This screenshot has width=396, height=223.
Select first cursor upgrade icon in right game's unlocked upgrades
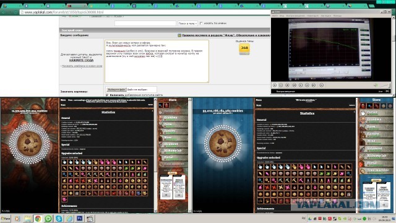pos(260,167)
